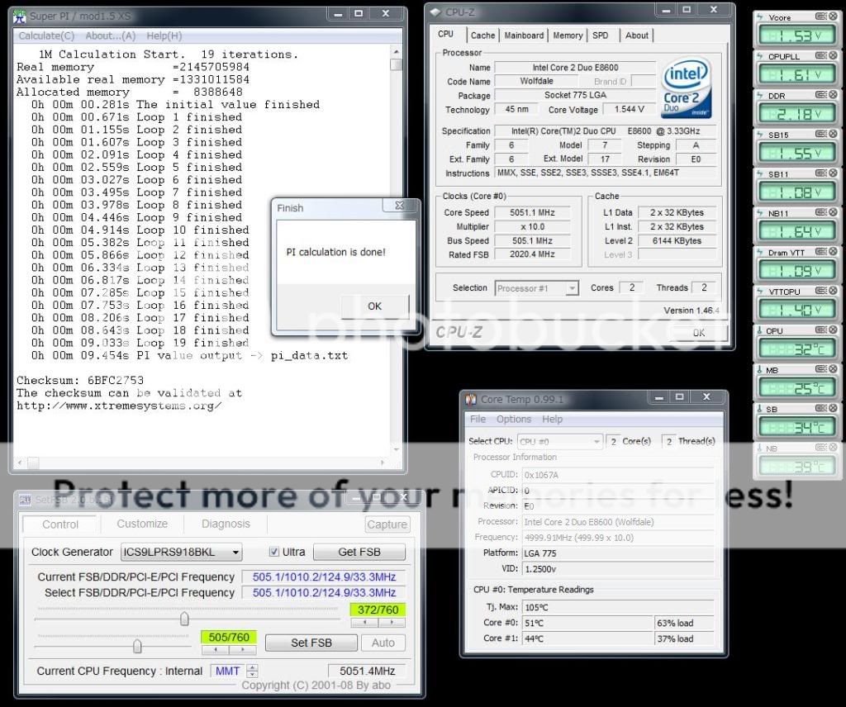Close the Dram VTT gadget
This screenshot has height=707, width=846.
click(x=833, y=251)
